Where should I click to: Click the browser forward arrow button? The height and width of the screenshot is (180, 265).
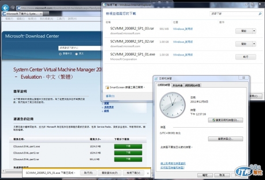coord(13,8)
